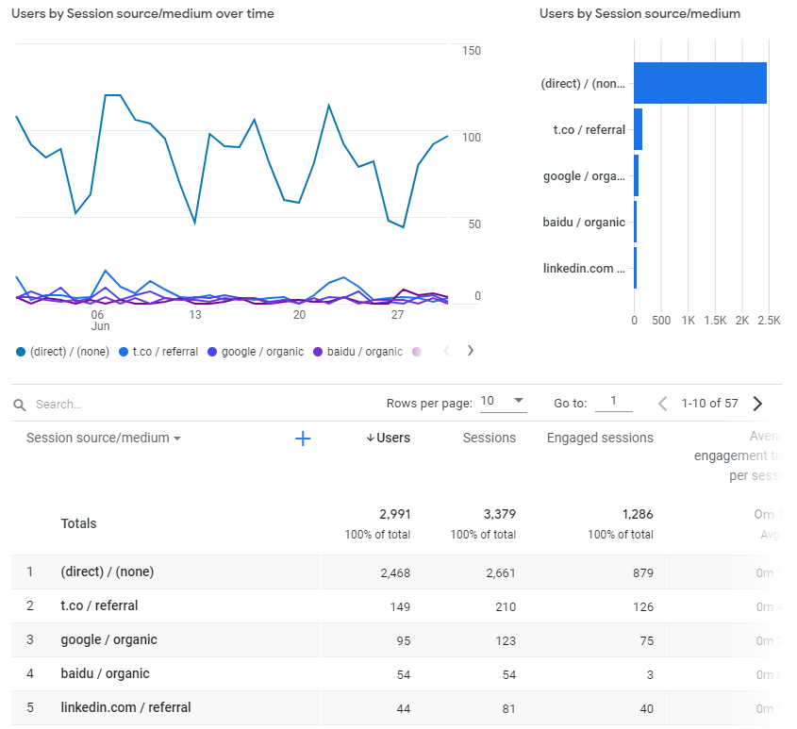Click the 06 Jun axis label

[100, 321]
